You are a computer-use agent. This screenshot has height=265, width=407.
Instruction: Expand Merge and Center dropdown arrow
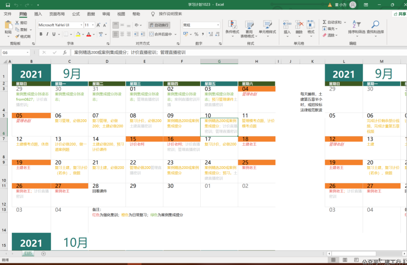[175, 34]
